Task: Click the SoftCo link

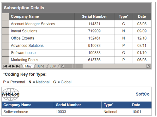Action: tap(142, 94)
